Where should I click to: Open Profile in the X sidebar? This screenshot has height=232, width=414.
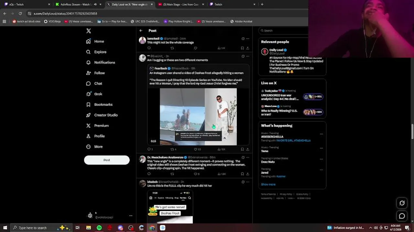(x=95, y=136)
